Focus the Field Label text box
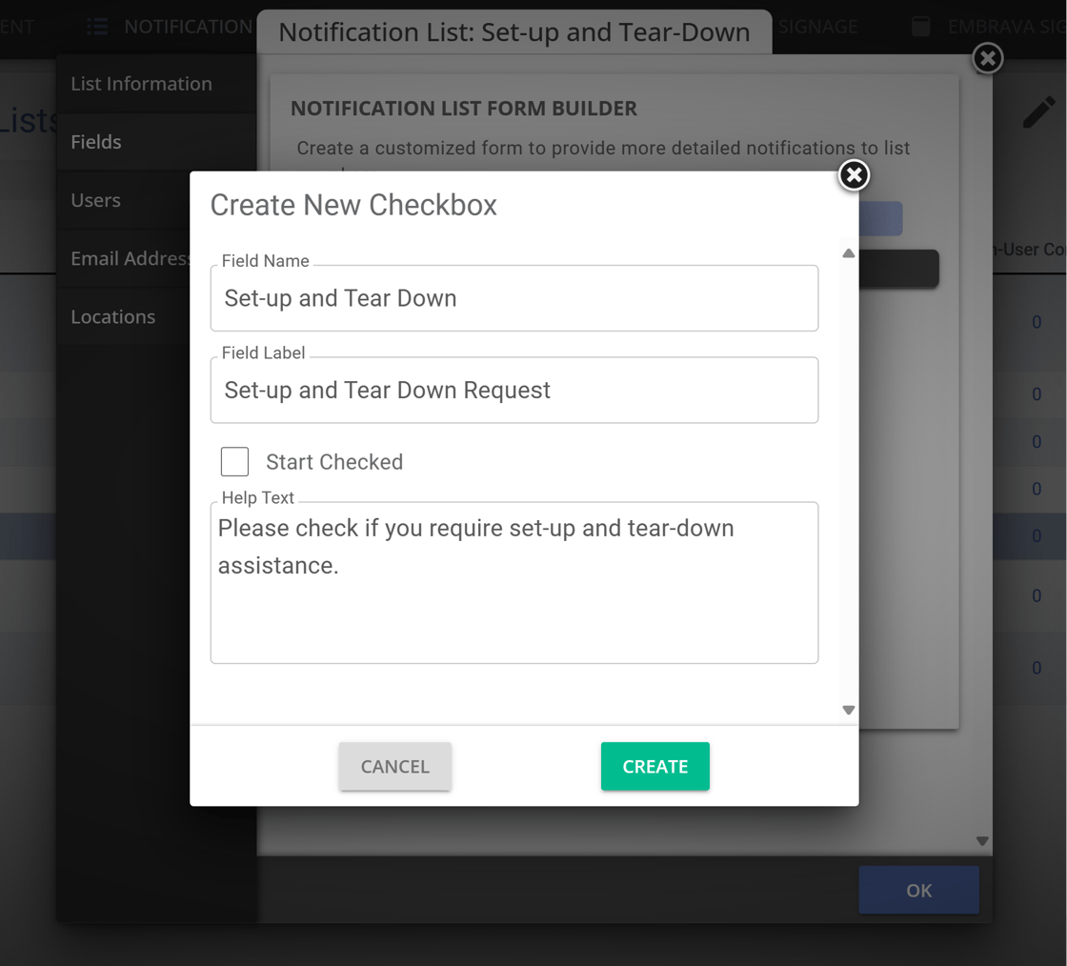1067x966 pixels. point(513,391)
